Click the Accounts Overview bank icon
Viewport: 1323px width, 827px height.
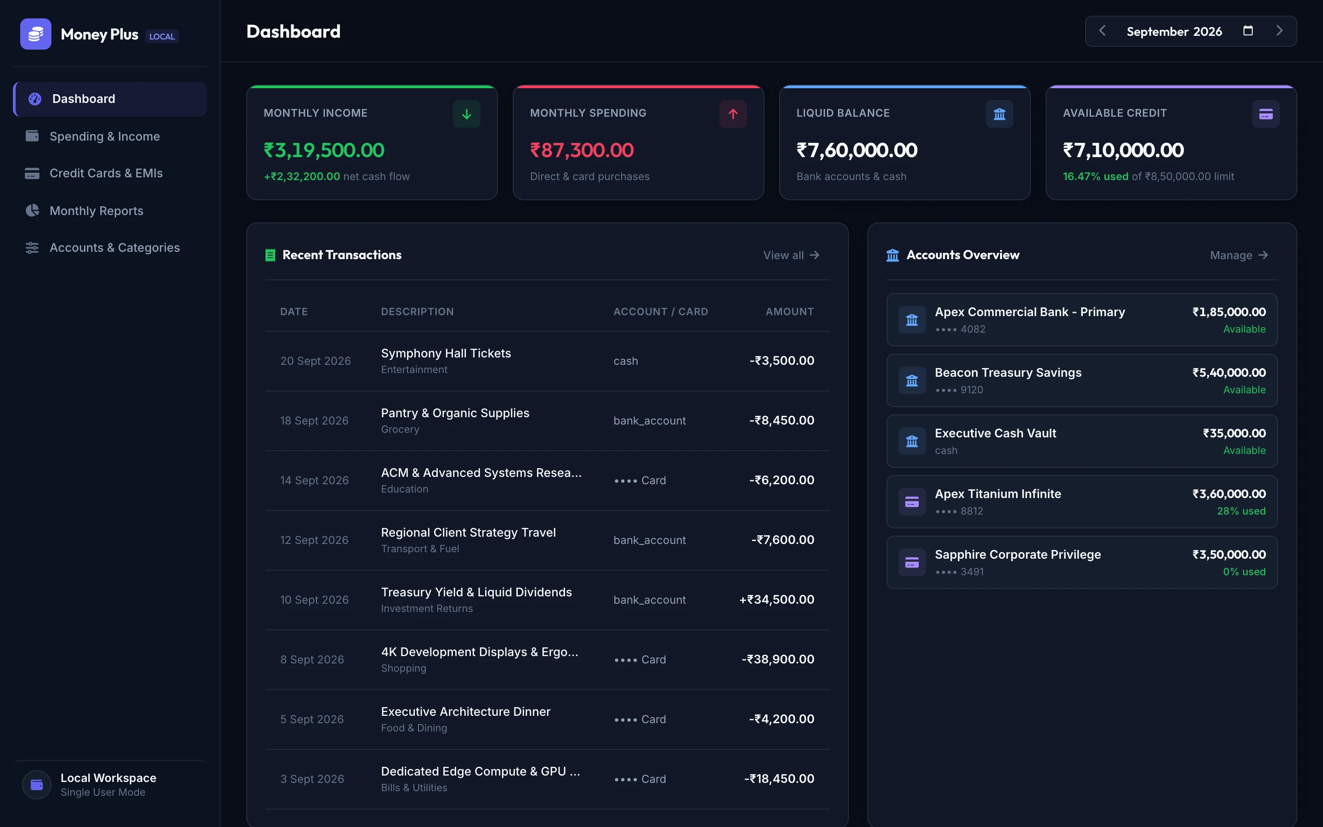coord(893,255)
